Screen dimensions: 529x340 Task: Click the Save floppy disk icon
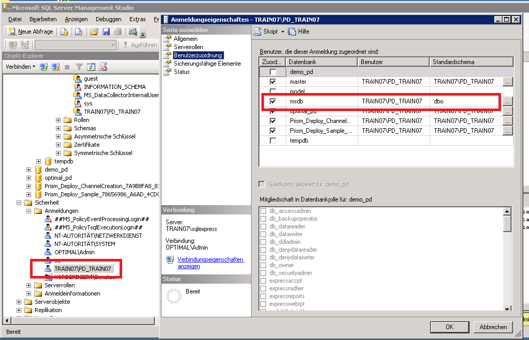(106, 32)
